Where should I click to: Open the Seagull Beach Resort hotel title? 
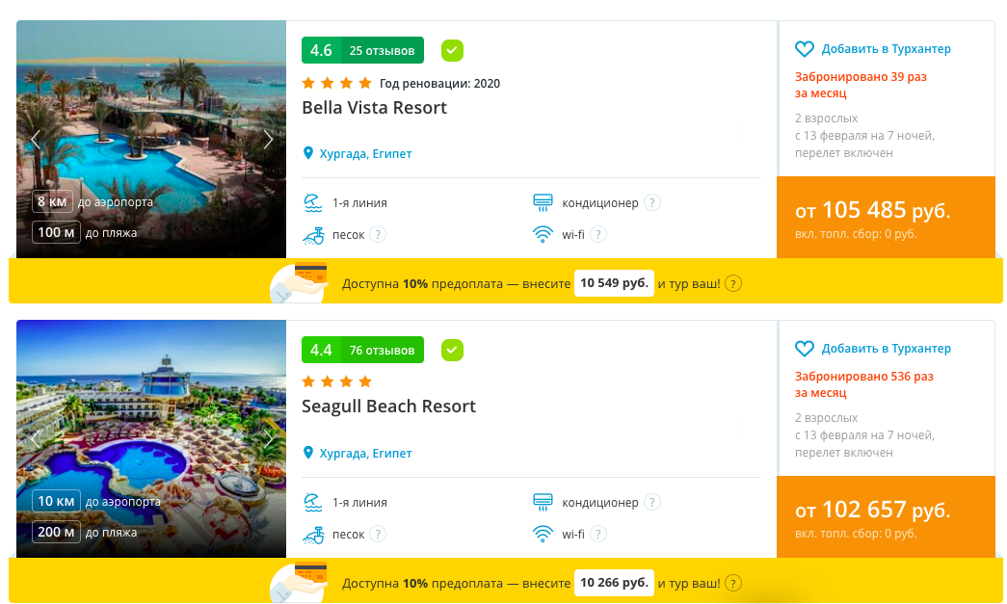[x=388, y=407]
